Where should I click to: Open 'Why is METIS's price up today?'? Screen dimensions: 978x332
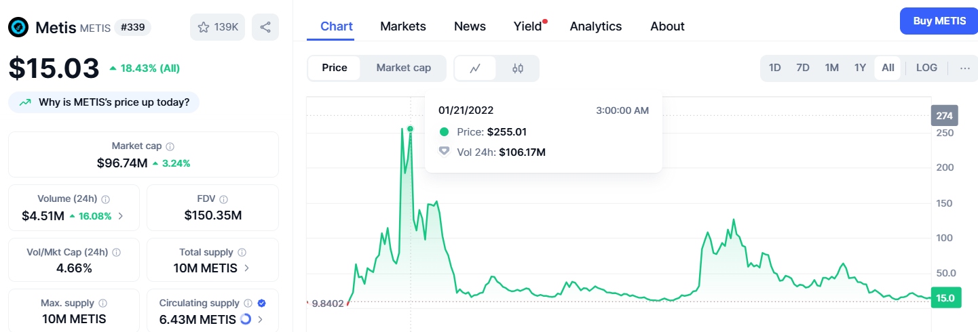pos(104,103)
